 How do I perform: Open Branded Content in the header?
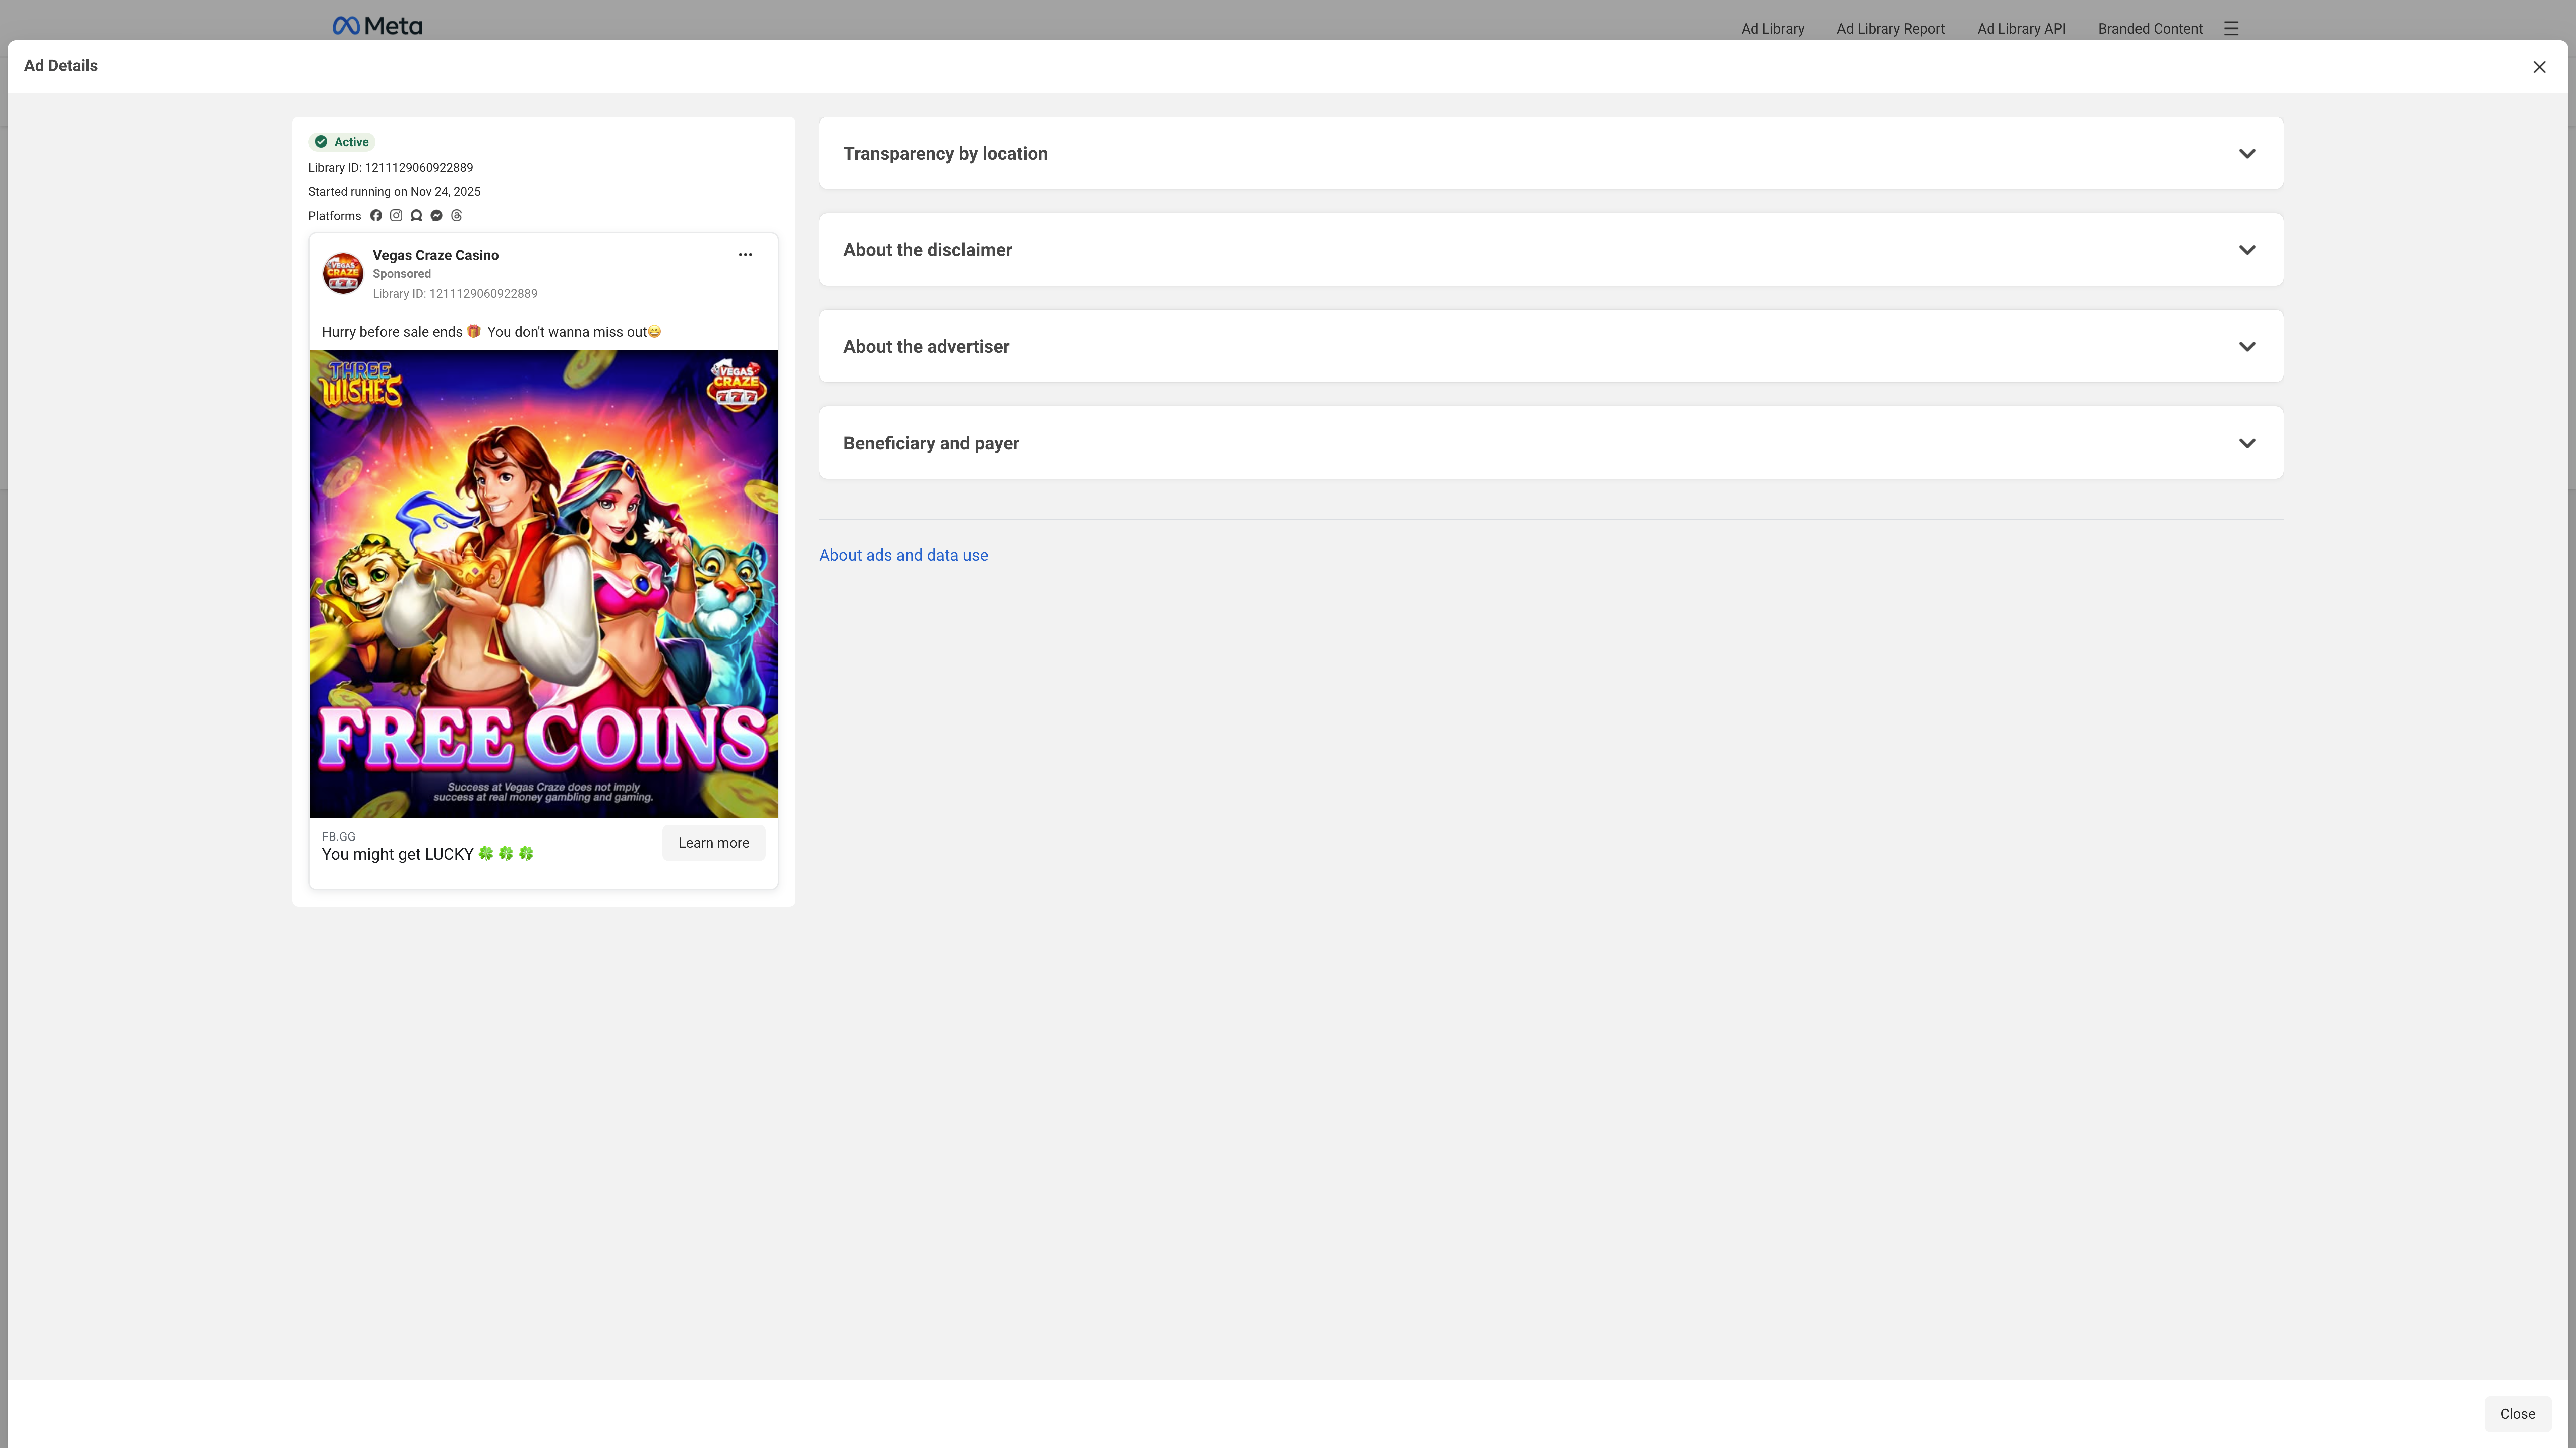tap(2150, 29)
